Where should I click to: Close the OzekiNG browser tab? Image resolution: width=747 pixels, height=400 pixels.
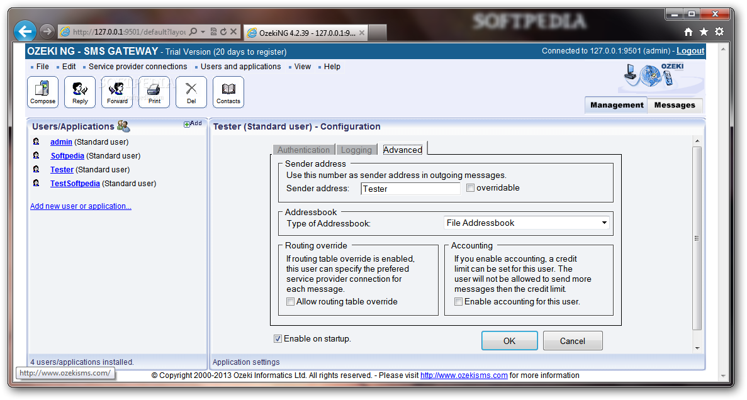tap(362, 33)
